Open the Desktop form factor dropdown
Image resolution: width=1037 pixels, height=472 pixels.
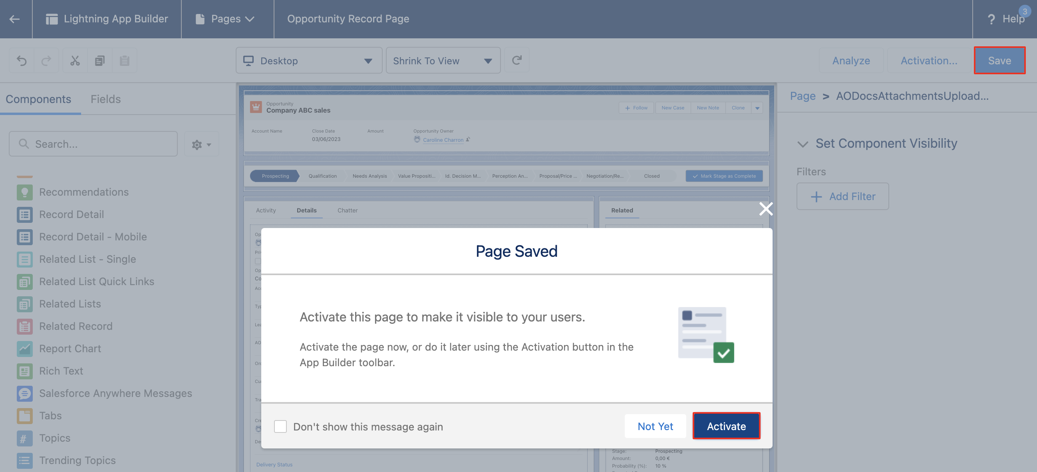tap(309, 61)
